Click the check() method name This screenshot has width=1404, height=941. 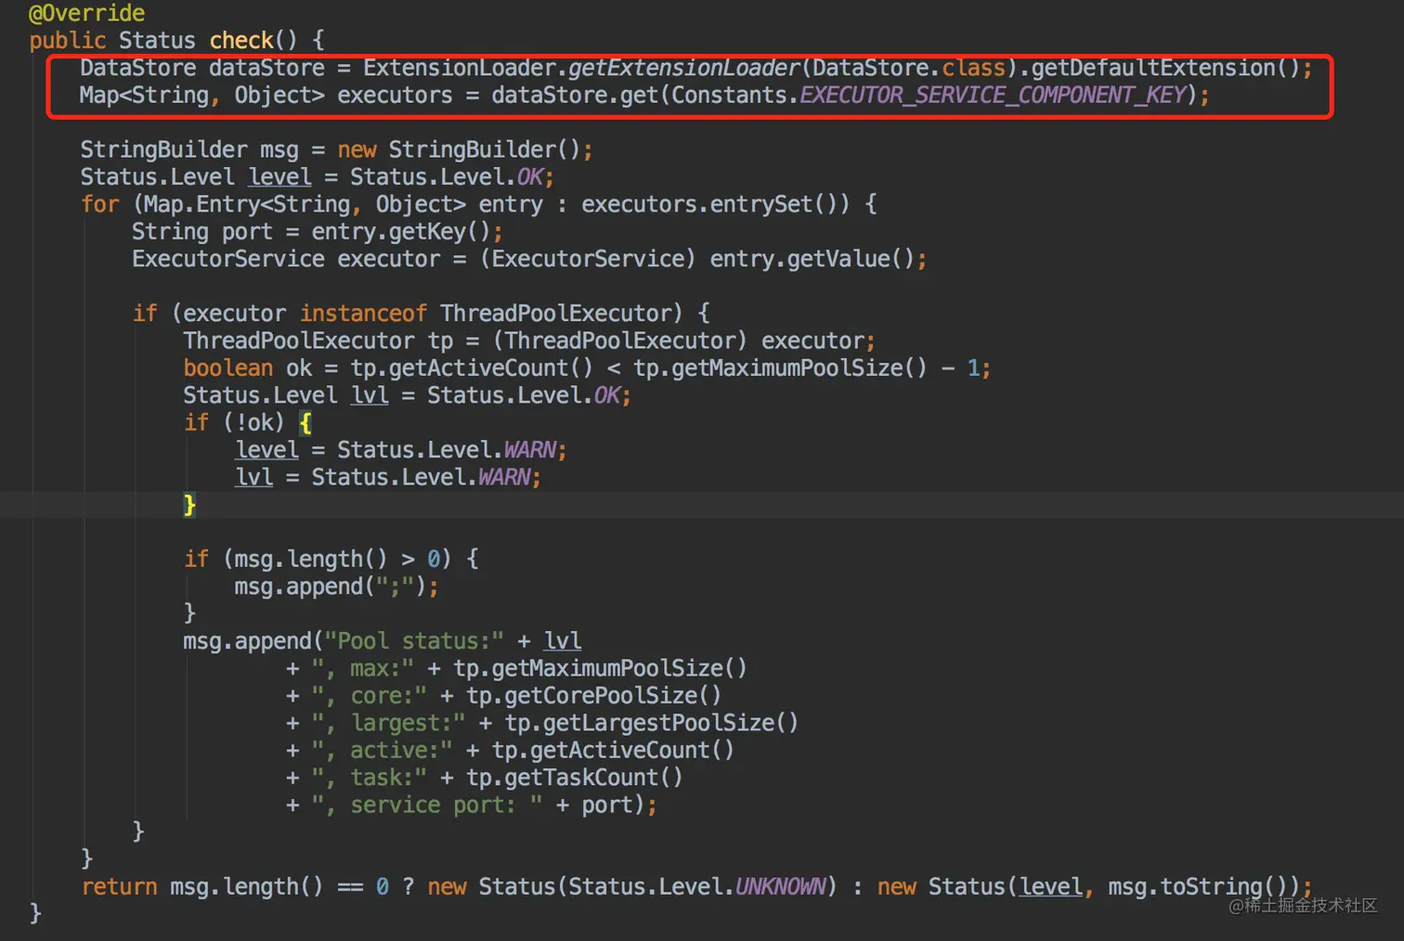click(253, 41)
